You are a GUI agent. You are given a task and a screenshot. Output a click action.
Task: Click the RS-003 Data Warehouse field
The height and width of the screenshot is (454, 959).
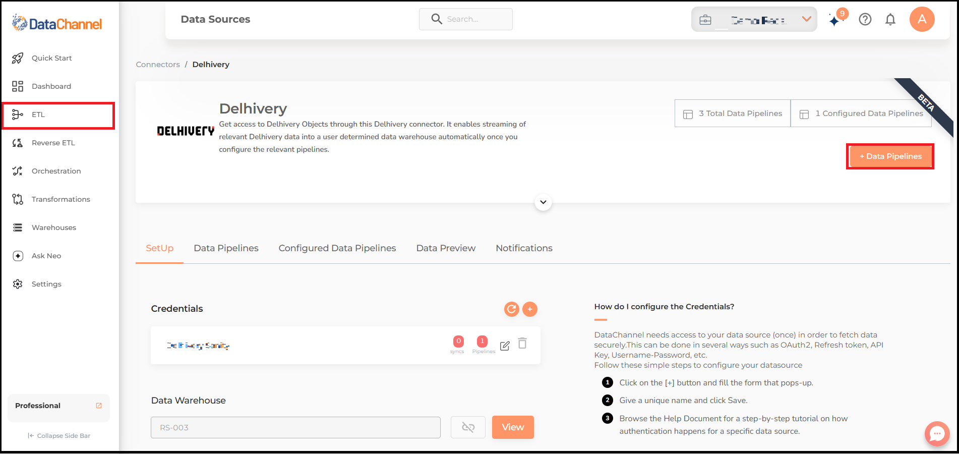coord(295,428)
